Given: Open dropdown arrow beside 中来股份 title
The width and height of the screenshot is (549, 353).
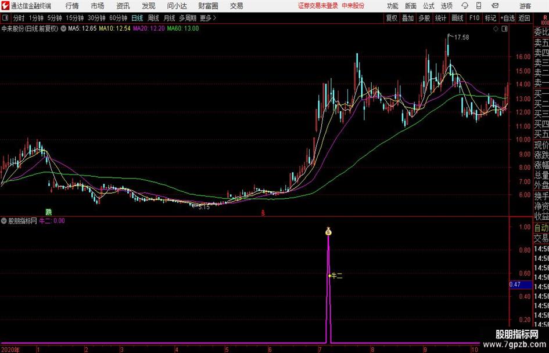Looking at the screenshot, I should (63, 28).
